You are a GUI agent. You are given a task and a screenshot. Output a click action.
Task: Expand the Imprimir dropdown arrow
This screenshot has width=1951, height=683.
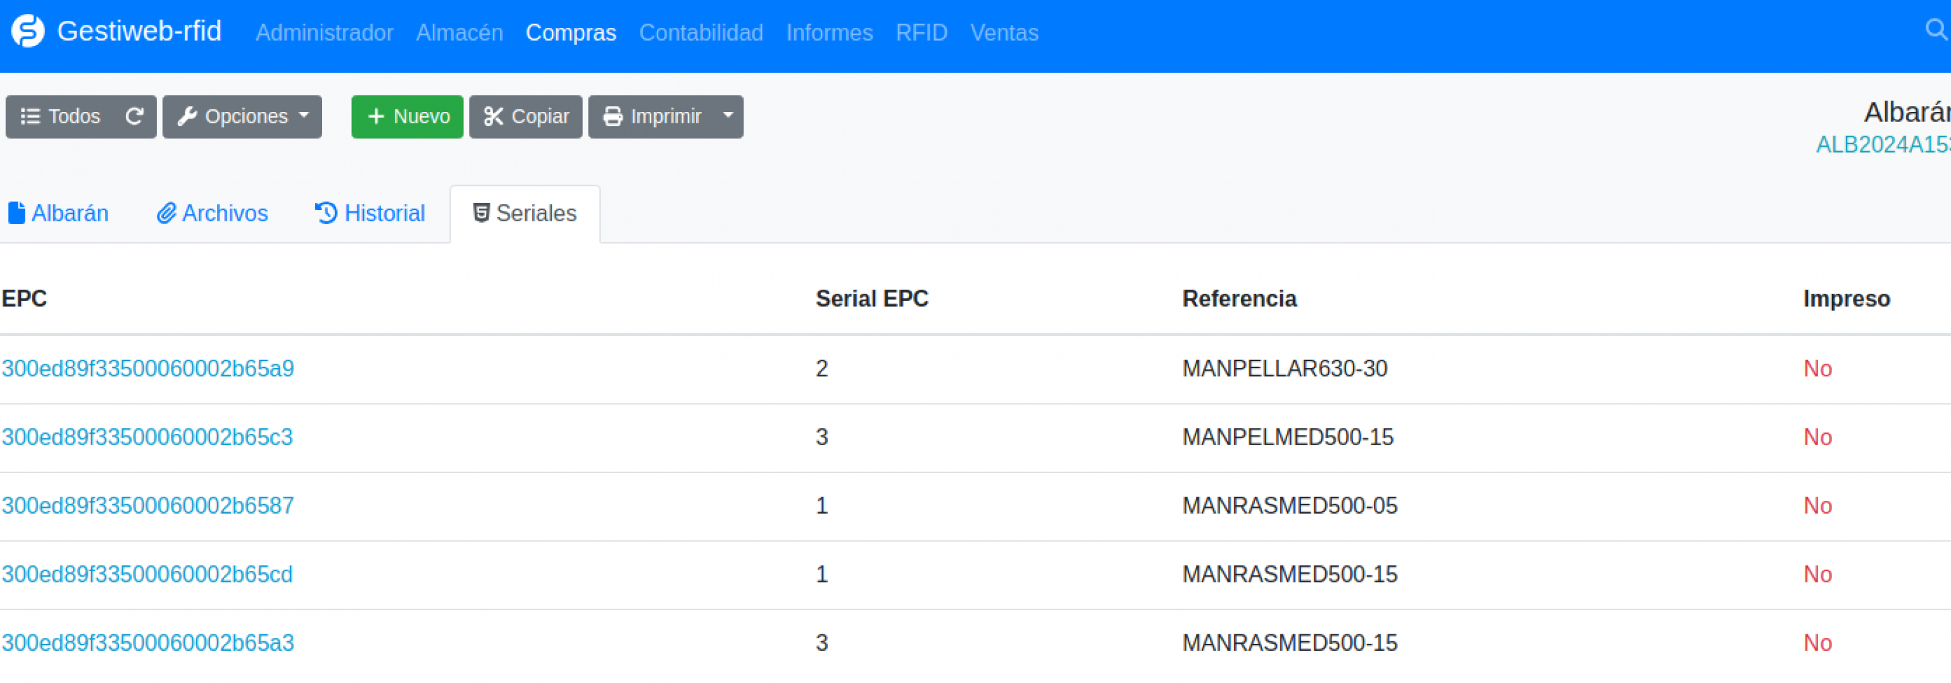[728, 116]
